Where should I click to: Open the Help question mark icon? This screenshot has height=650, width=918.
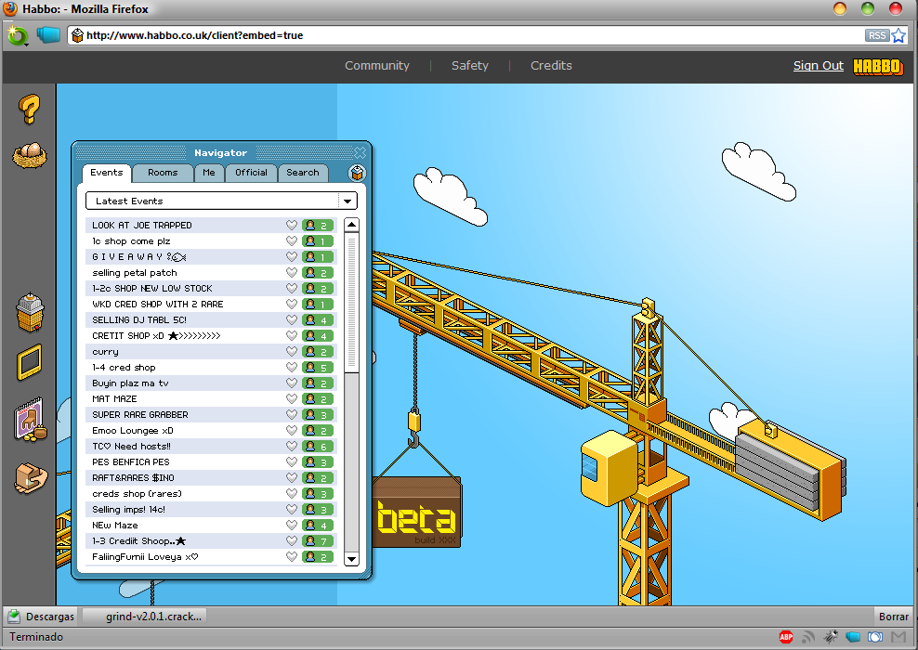[x=30, y=110]
